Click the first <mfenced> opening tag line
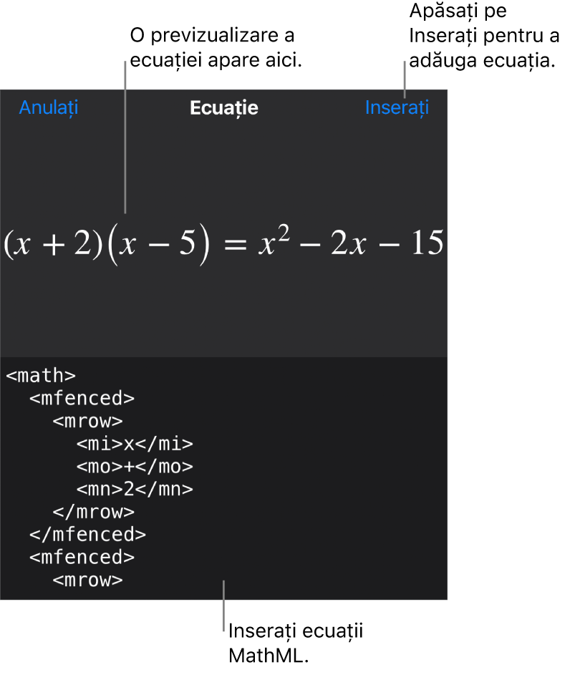570x675 pixels. (x=82, y=399)
